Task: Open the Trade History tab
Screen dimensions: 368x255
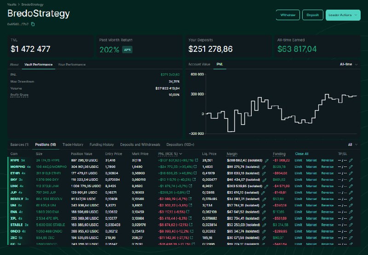Action: click(x=73, y=144)
